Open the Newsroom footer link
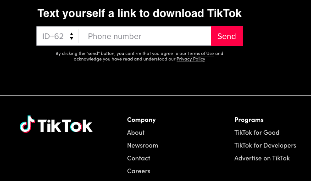The height and width of the screenshot is (181, 311). (143, 145)
